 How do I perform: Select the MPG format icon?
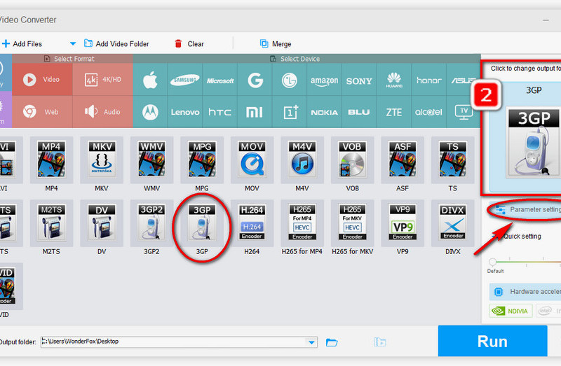tap(202, 160)
